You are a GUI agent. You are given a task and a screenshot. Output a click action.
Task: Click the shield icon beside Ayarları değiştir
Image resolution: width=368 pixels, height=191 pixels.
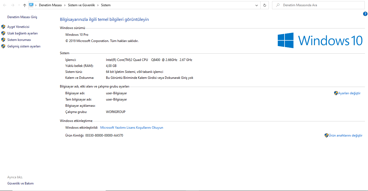pyautogui.click(x=336, y=93)
